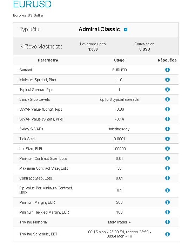This screenshot has width=195, height=247.
Task: Open help for Pip Value Per Minimum Contract
Action: (167, 190)
